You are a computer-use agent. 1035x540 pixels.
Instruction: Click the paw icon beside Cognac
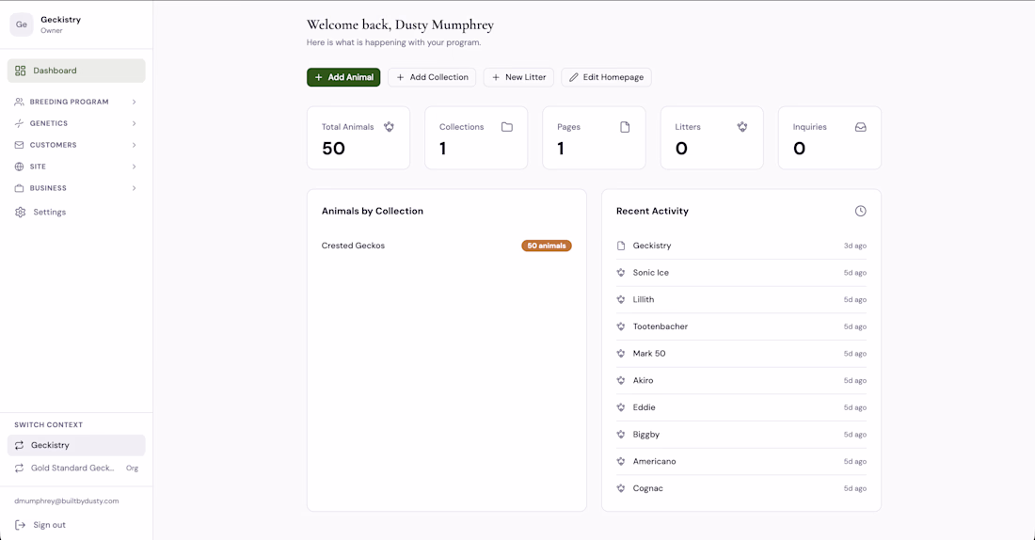pos(621,488)
